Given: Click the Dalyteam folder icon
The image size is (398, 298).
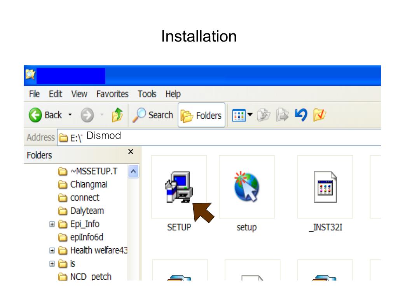Looking at the screenshot, I should 63,211.
